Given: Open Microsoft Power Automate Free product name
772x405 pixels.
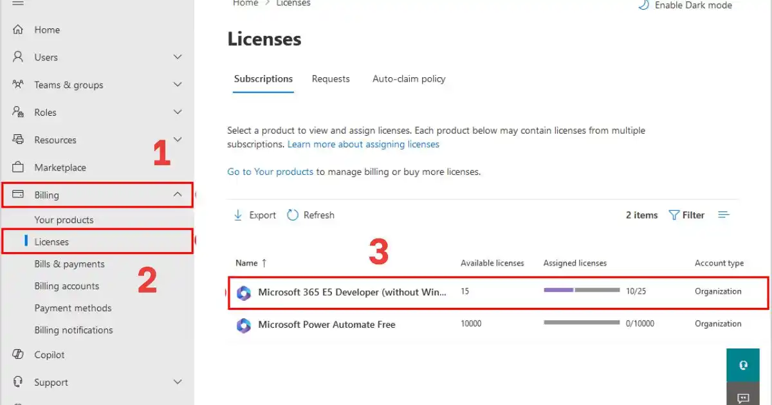Looking at the screenshot, I should point(327,325).
